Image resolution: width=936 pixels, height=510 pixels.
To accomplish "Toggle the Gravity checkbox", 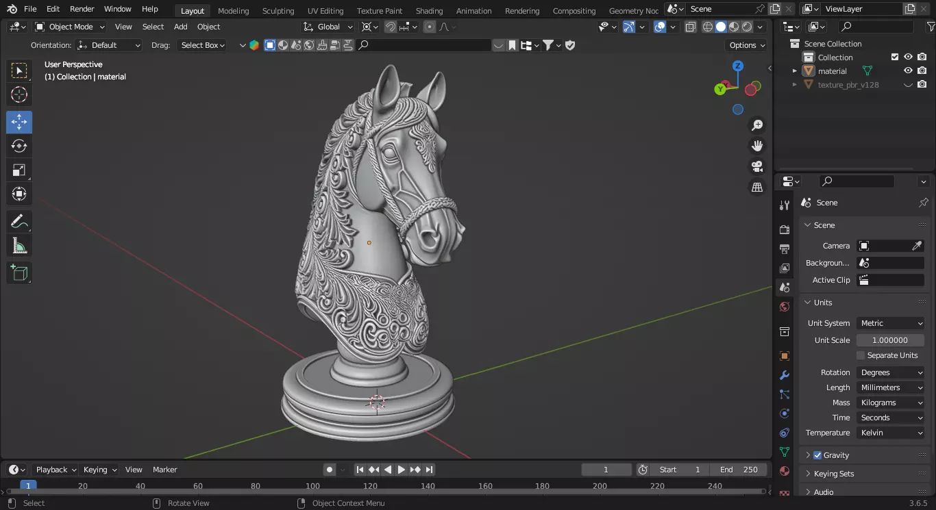I will 817,455.
